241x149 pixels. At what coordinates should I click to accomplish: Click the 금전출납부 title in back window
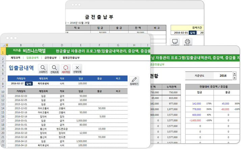pos(99,17)
